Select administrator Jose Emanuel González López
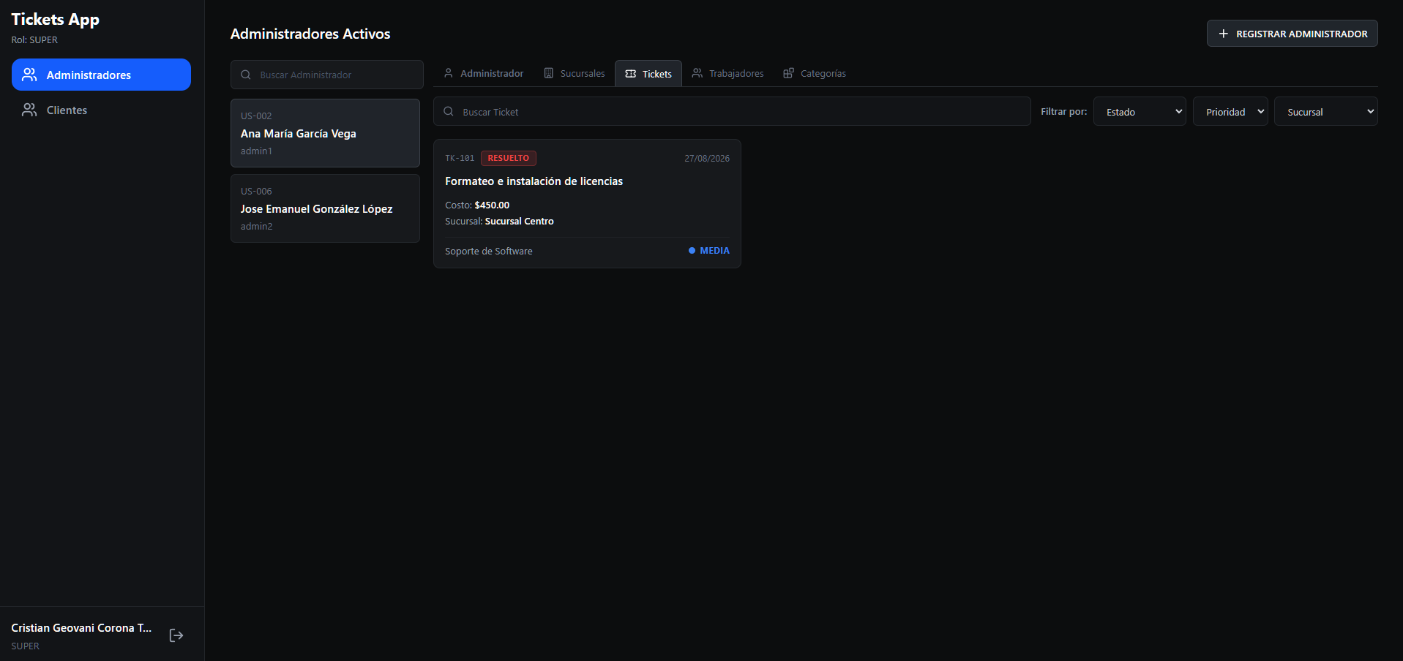 pos(325,208)
